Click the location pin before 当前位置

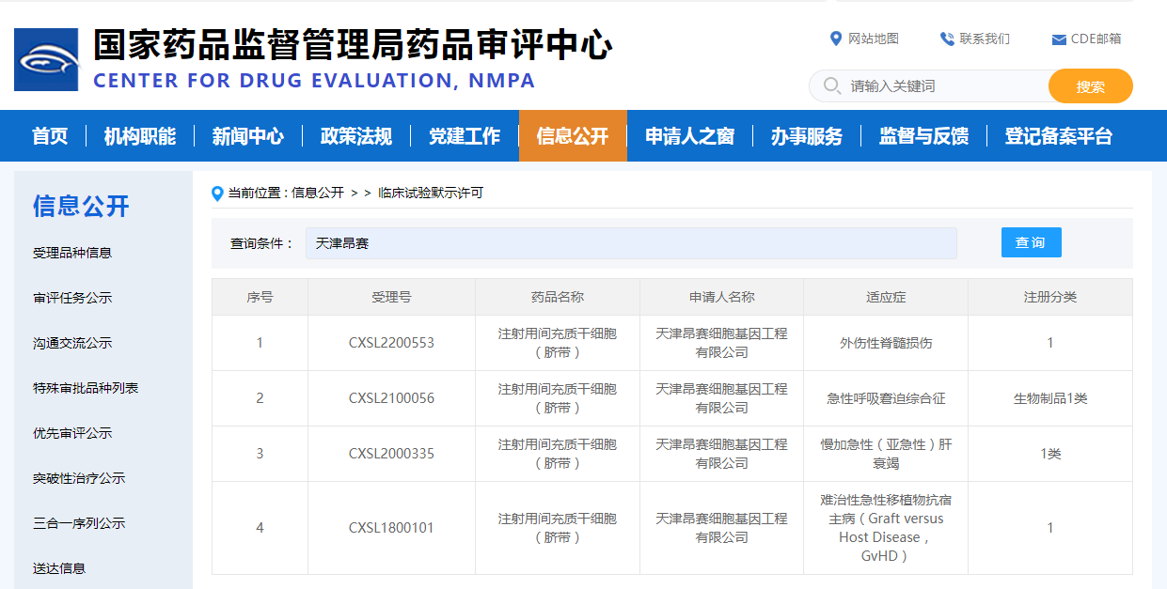(218, 194)
